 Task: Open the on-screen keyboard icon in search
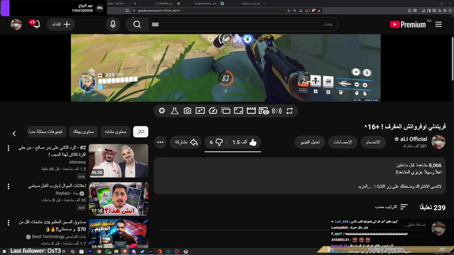[155, 24]
